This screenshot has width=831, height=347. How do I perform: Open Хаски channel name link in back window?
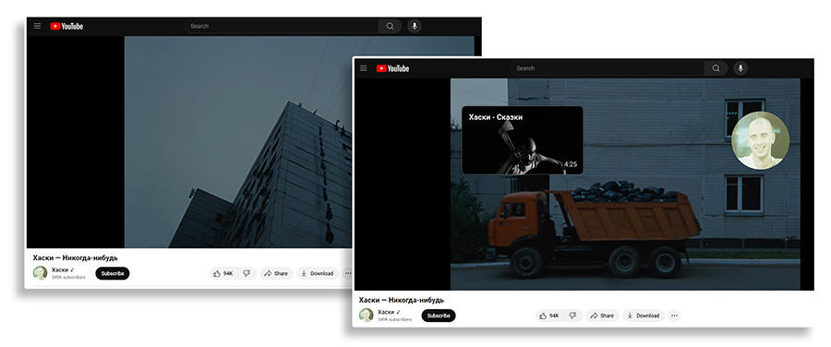(x=60, y=270)
